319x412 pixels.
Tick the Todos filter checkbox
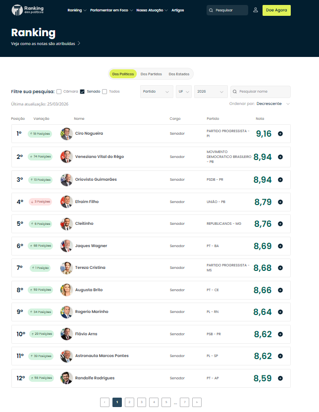[x=105, y=92]
